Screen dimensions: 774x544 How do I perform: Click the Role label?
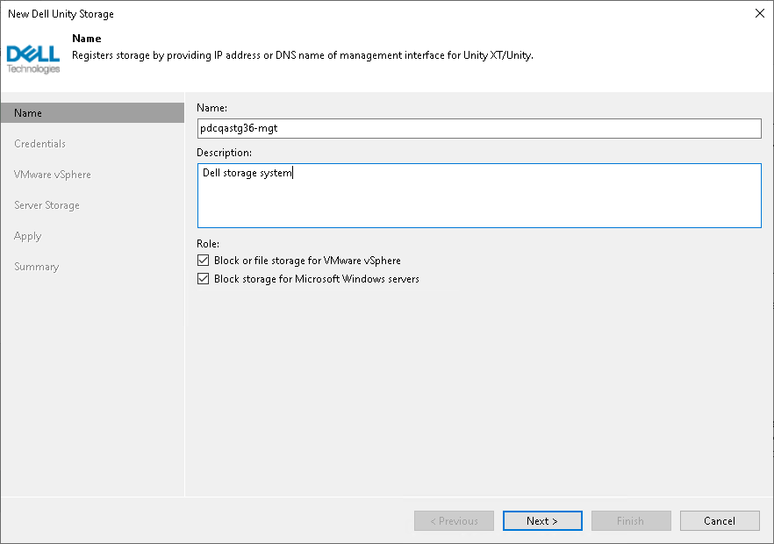208,244
